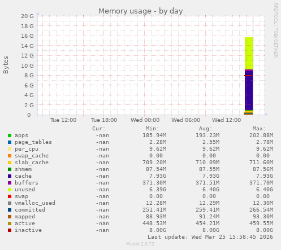Click the slab_cache min value 709.20M
The image size is (281, 250).
click(x=154, y=163)
